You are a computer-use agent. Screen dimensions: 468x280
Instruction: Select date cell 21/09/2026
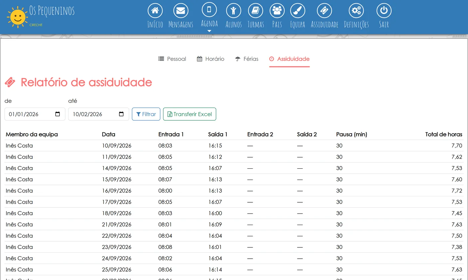click(x=117, y=225)
